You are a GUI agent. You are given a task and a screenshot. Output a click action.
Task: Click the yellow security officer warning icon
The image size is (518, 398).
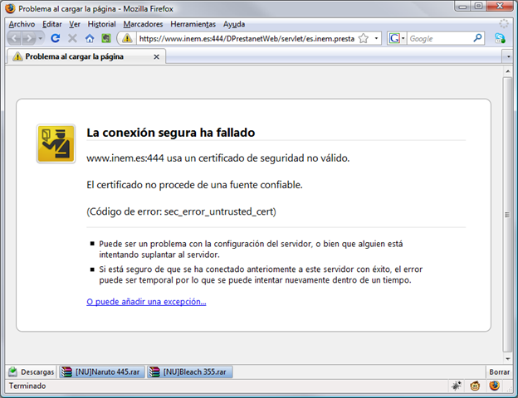pos(56,144)
